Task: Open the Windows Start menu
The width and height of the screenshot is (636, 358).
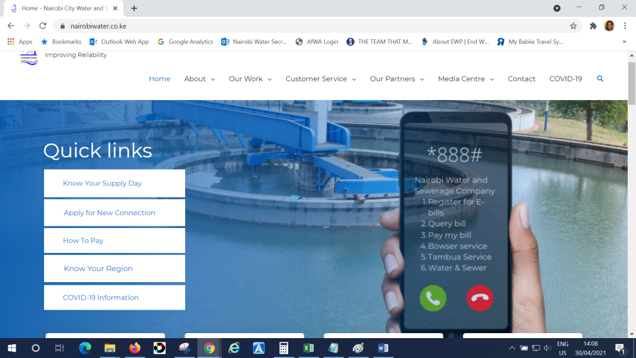Action: click(x=12, y=348)
